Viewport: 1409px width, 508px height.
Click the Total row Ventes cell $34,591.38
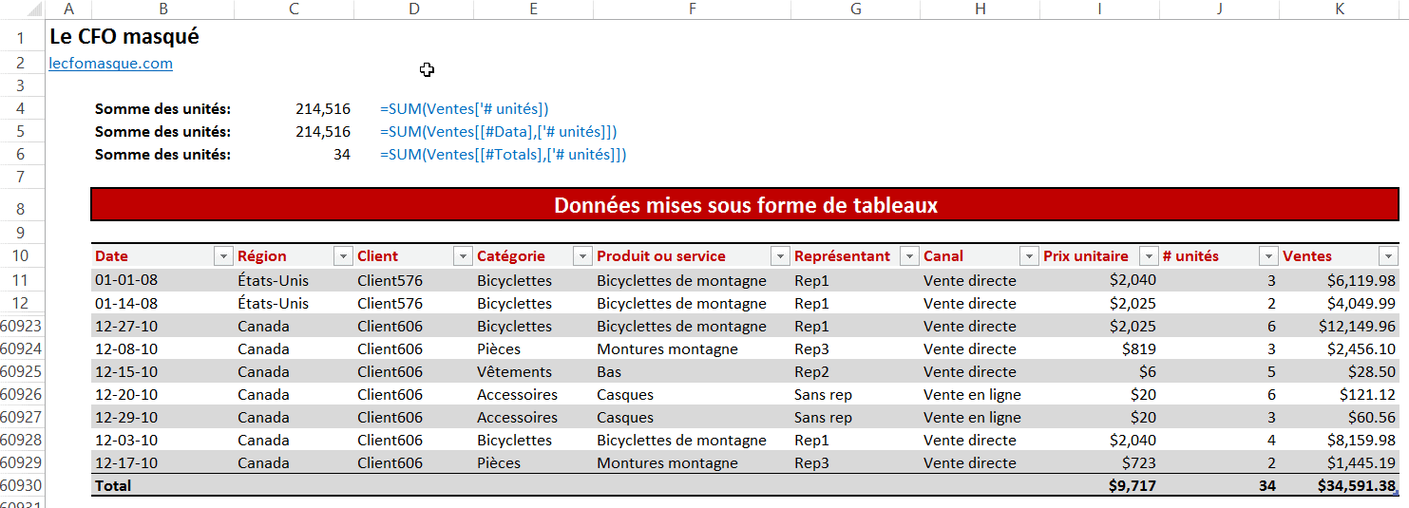(x=1356, y=485)
